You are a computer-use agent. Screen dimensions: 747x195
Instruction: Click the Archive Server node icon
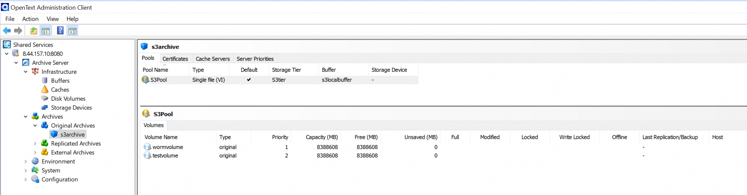pos(26,62)
